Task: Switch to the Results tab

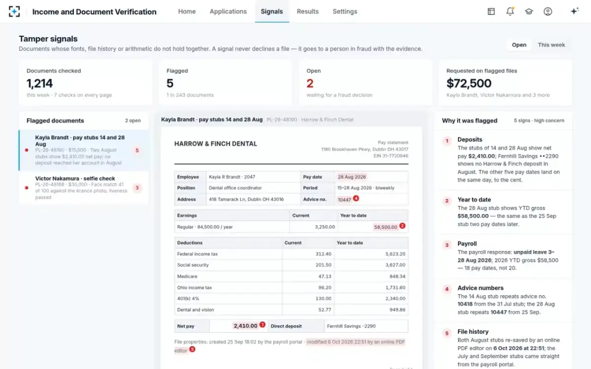Action: [308, 11]
